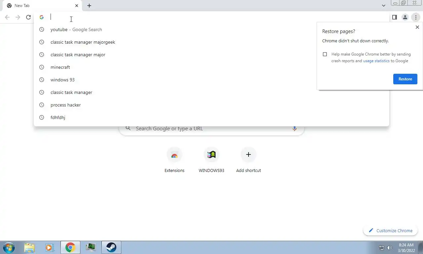Select 'classic task manager major' suggestion

(211, 55)
